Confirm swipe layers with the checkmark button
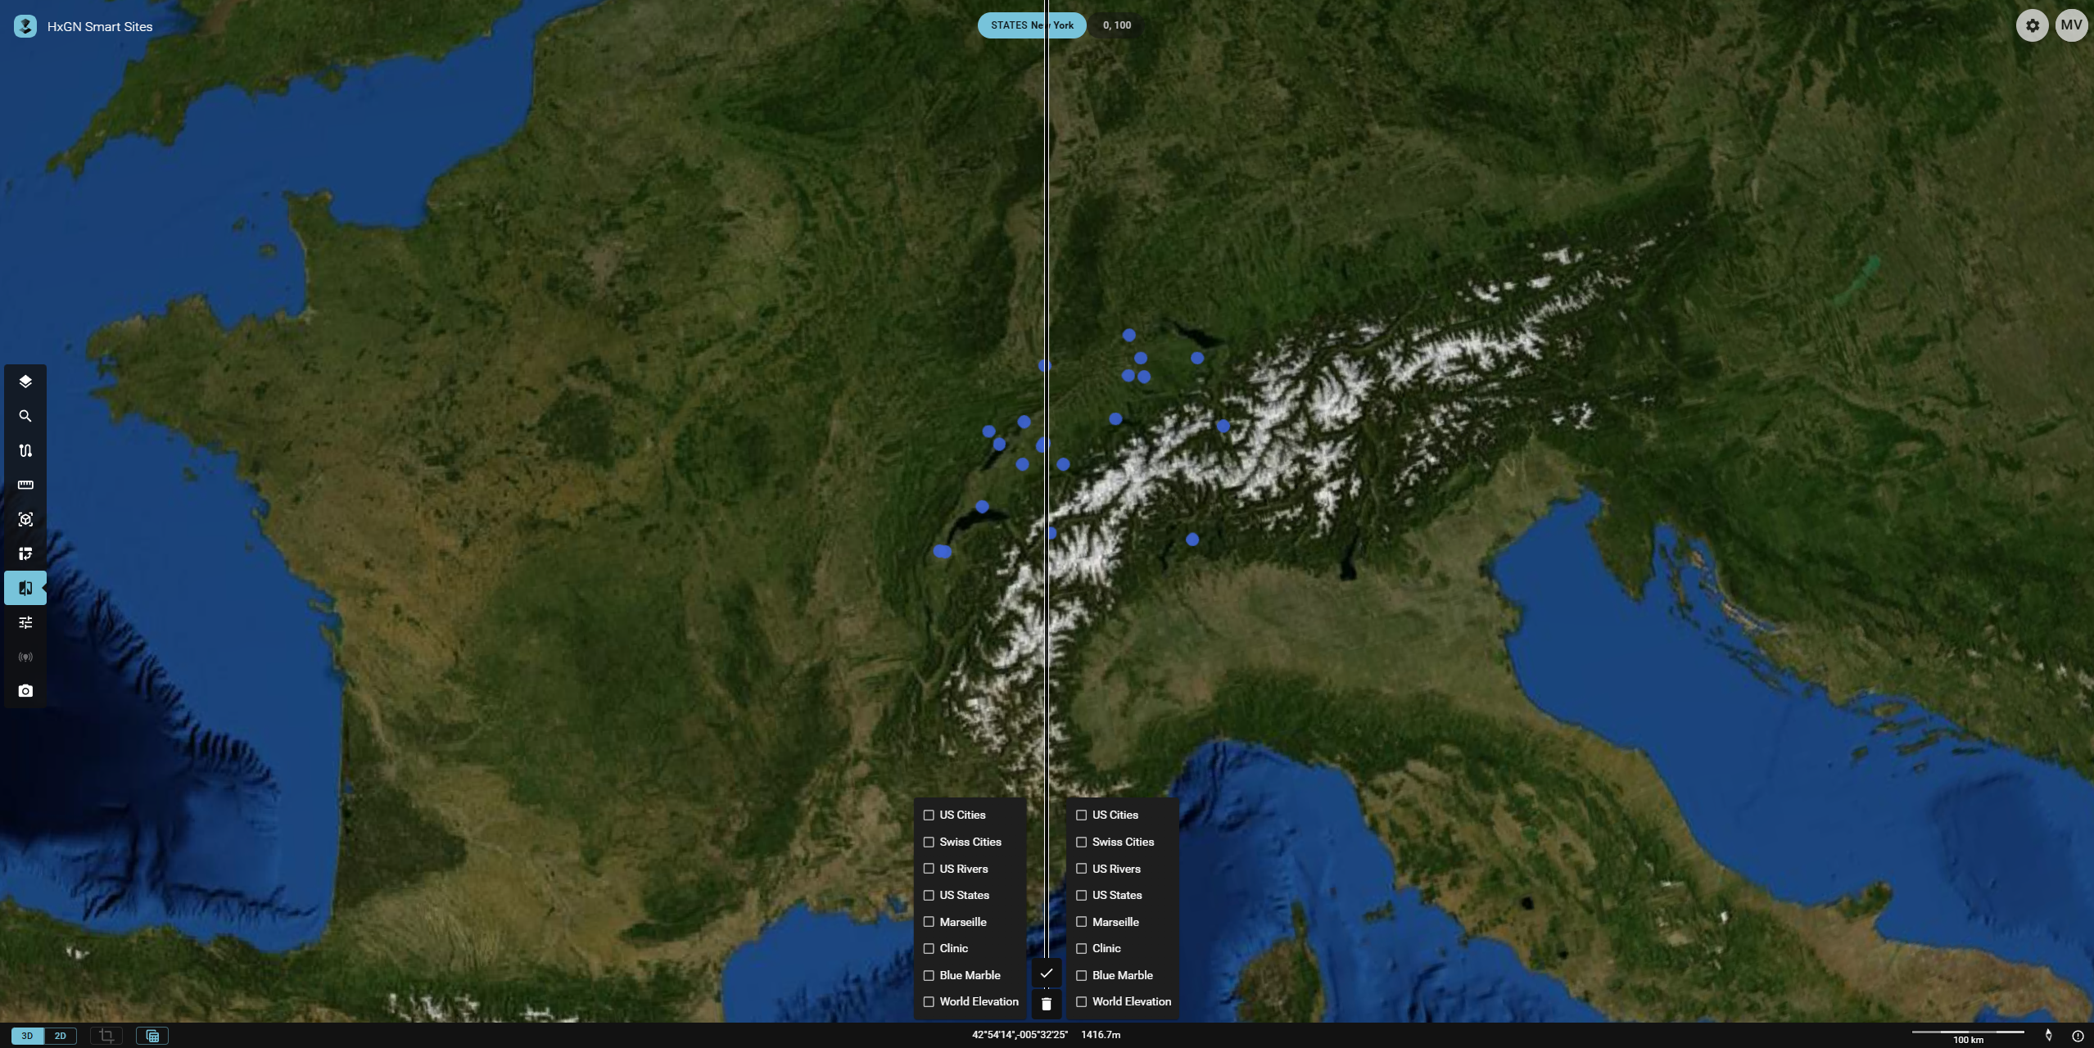The width and height of the screenshot is (2094, 1048). (x=1046, y=973)
